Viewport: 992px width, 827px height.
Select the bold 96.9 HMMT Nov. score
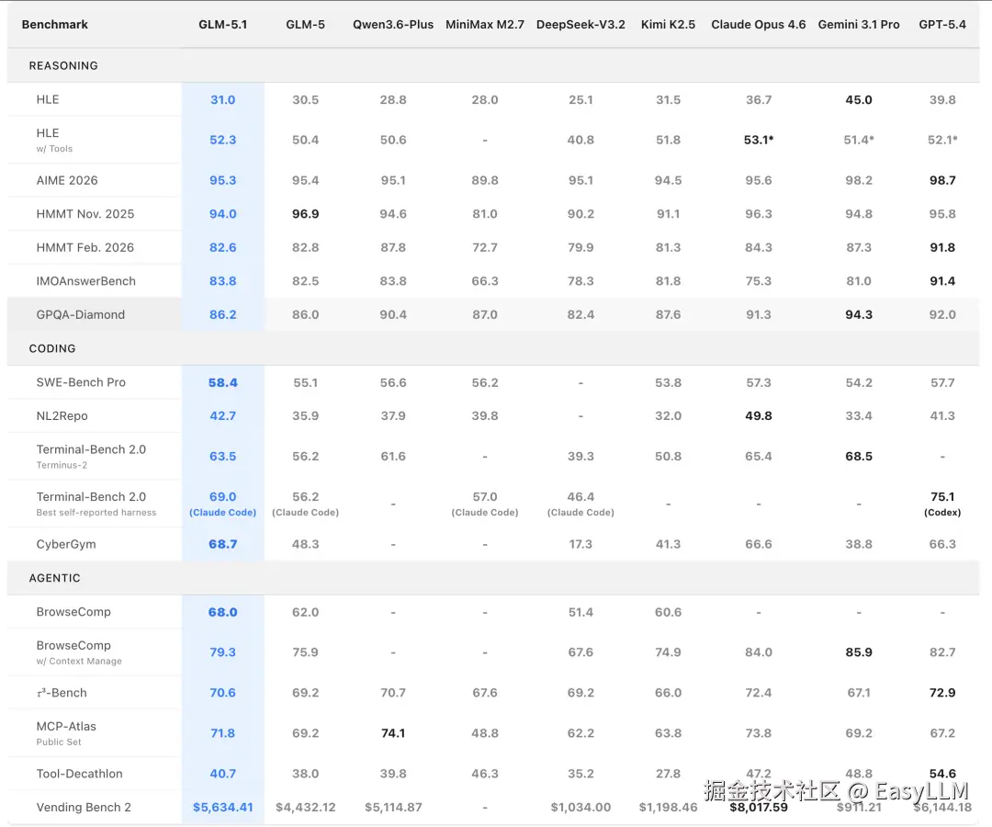tap(306, 214)
